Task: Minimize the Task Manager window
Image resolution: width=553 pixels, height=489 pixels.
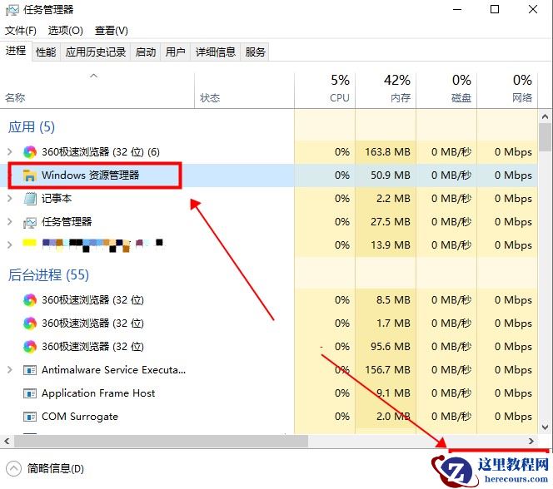Action: tap(457, 9)
